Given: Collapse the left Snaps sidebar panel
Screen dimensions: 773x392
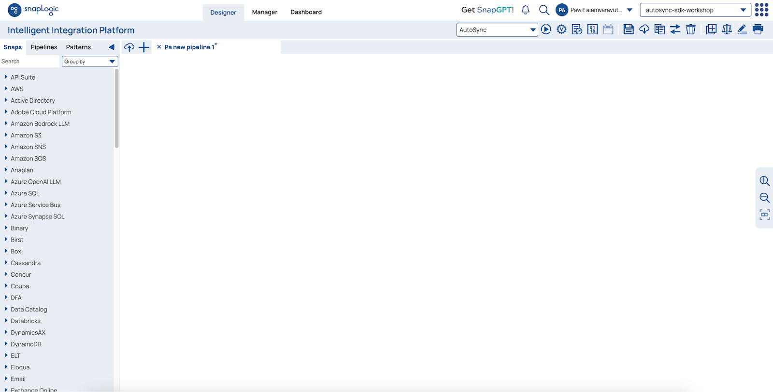Looking at the screenshot, I should [x=112, y=47].
